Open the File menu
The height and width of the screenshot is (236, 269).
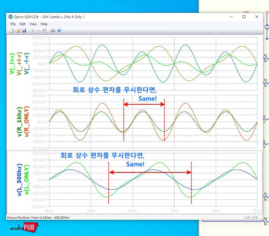[13, 24]
